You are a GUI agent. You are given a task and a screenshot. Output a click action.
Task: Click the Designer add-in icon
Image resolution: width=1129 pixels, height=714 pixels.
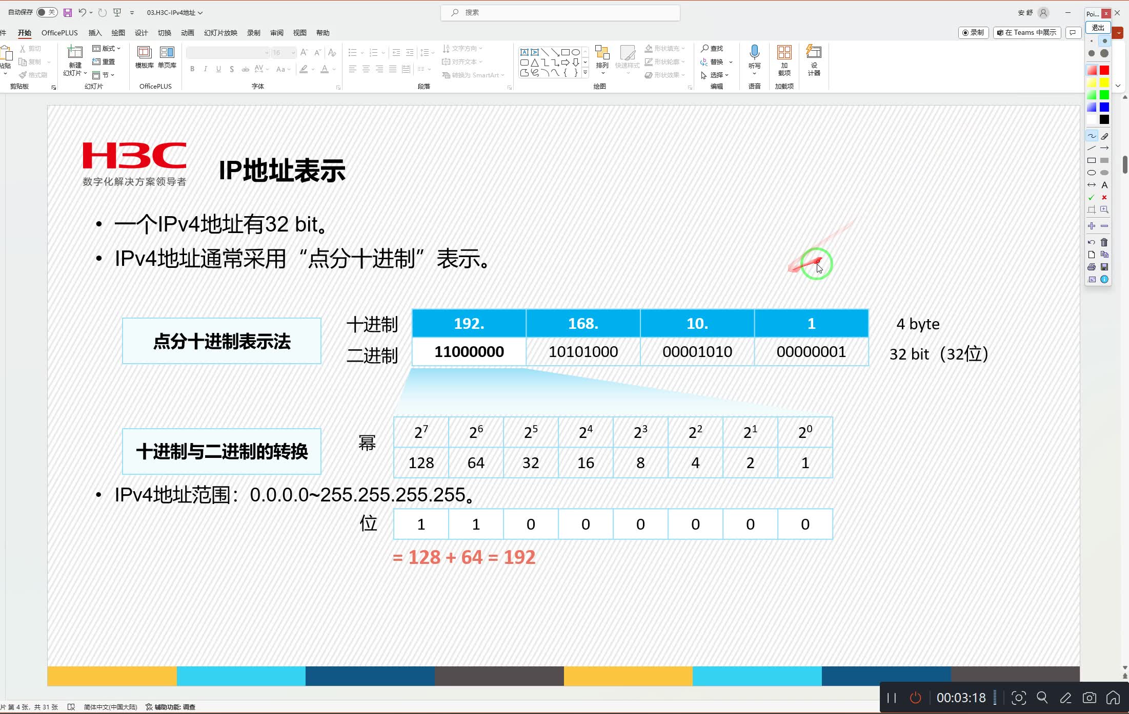coord(813,61)
